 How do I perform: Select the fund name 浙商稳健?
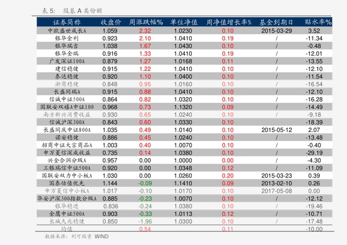66,84
